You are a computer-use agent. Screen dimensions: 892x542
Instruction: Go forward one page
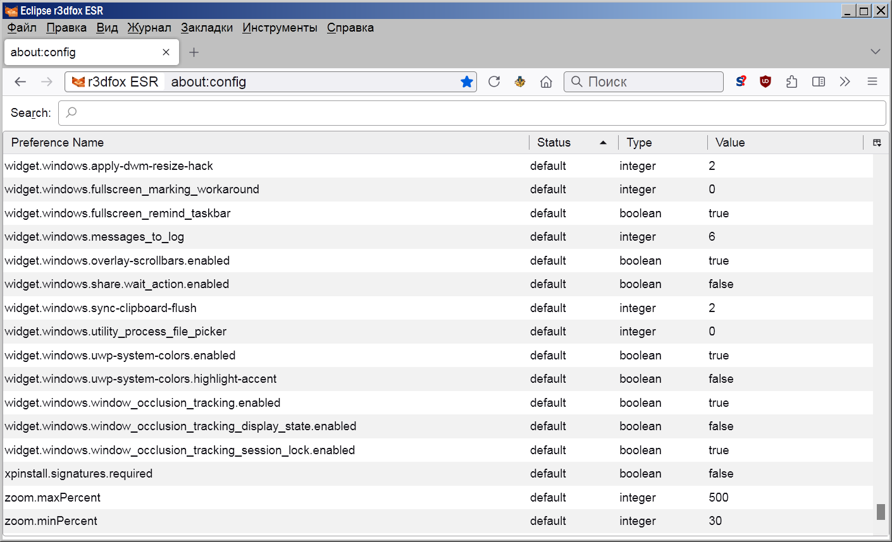tap(47, 81)
